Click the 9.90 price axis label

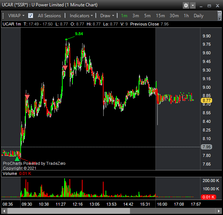206,36
